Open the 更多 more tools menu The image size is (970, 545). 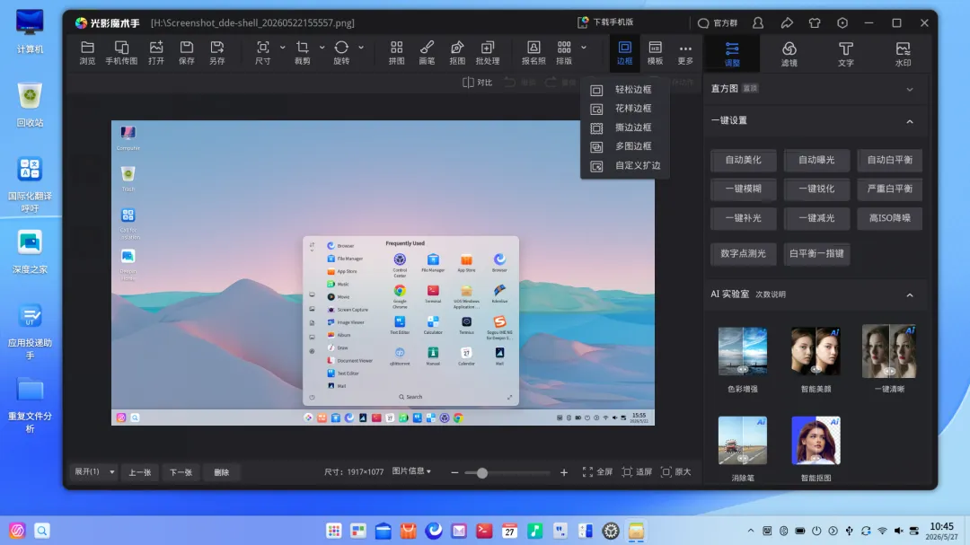pos(685,53)
